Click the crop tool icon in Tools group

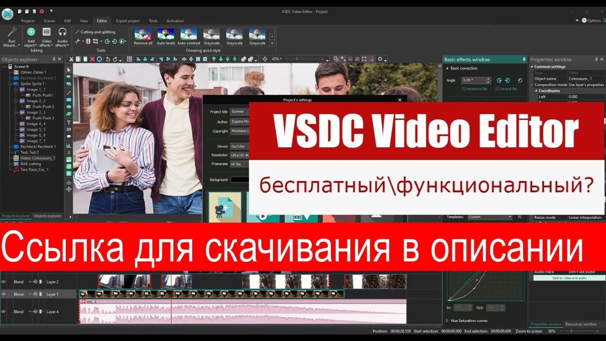[x=95, y=41]
